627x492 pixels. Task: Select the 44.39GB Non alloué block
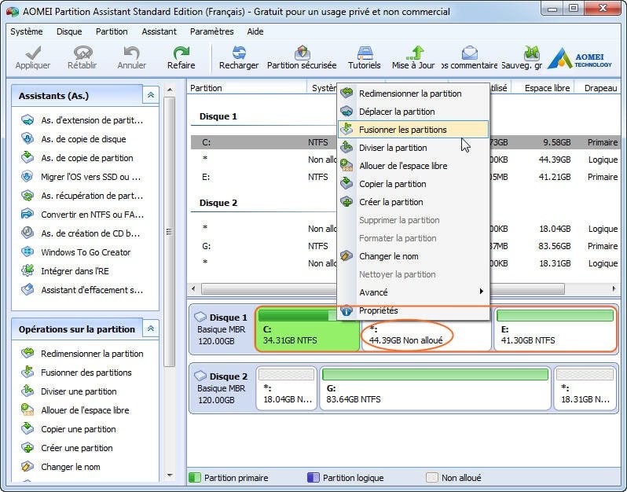coord(426,335)
